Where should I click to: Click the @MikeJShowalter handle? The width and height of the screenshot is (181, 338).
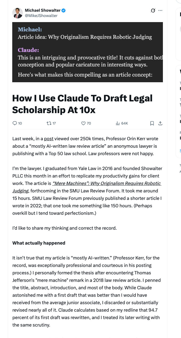[41, 16]
